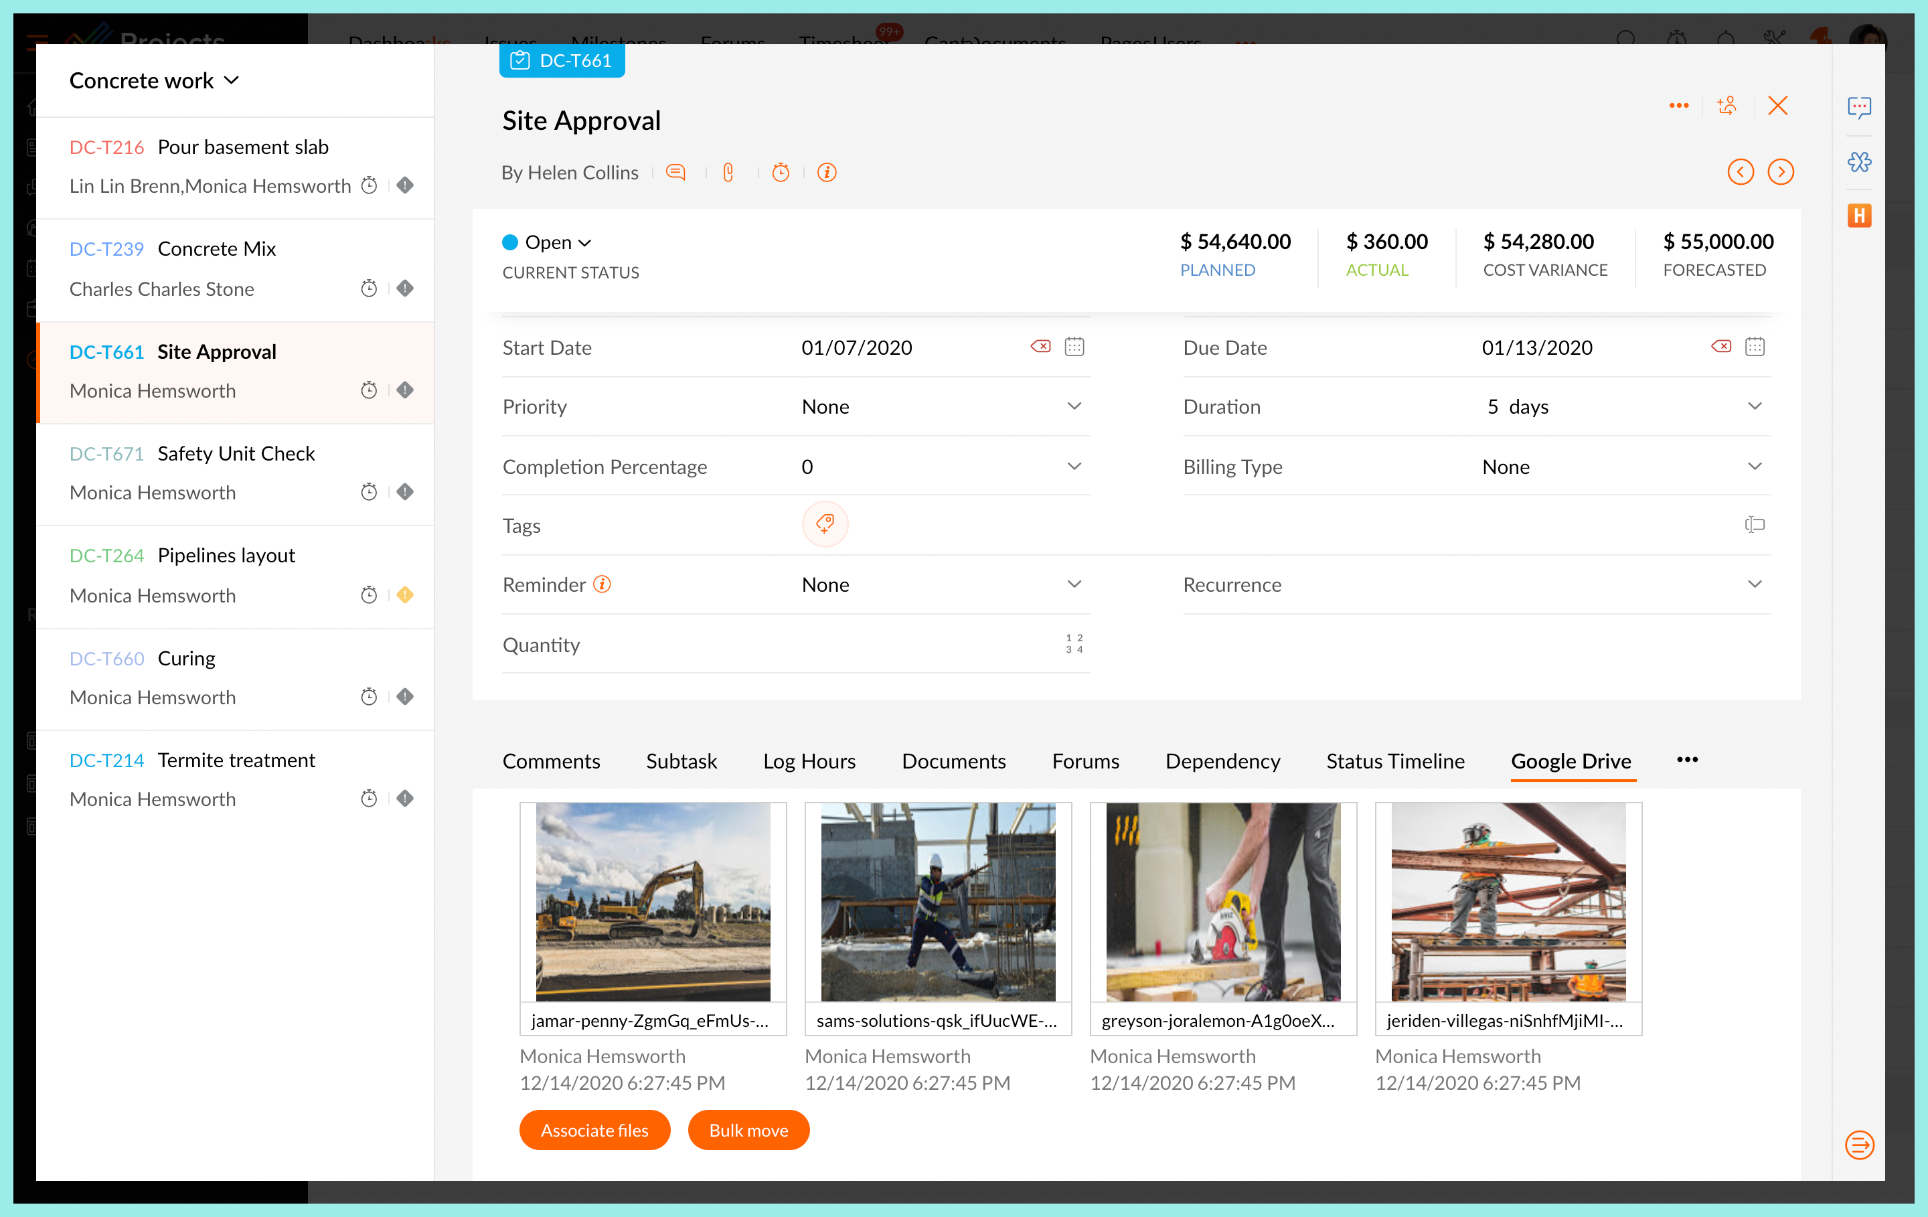Viewport: 1928px width, 1217px height.
Task: Click the add tag icon
Action: click(825, 524)
